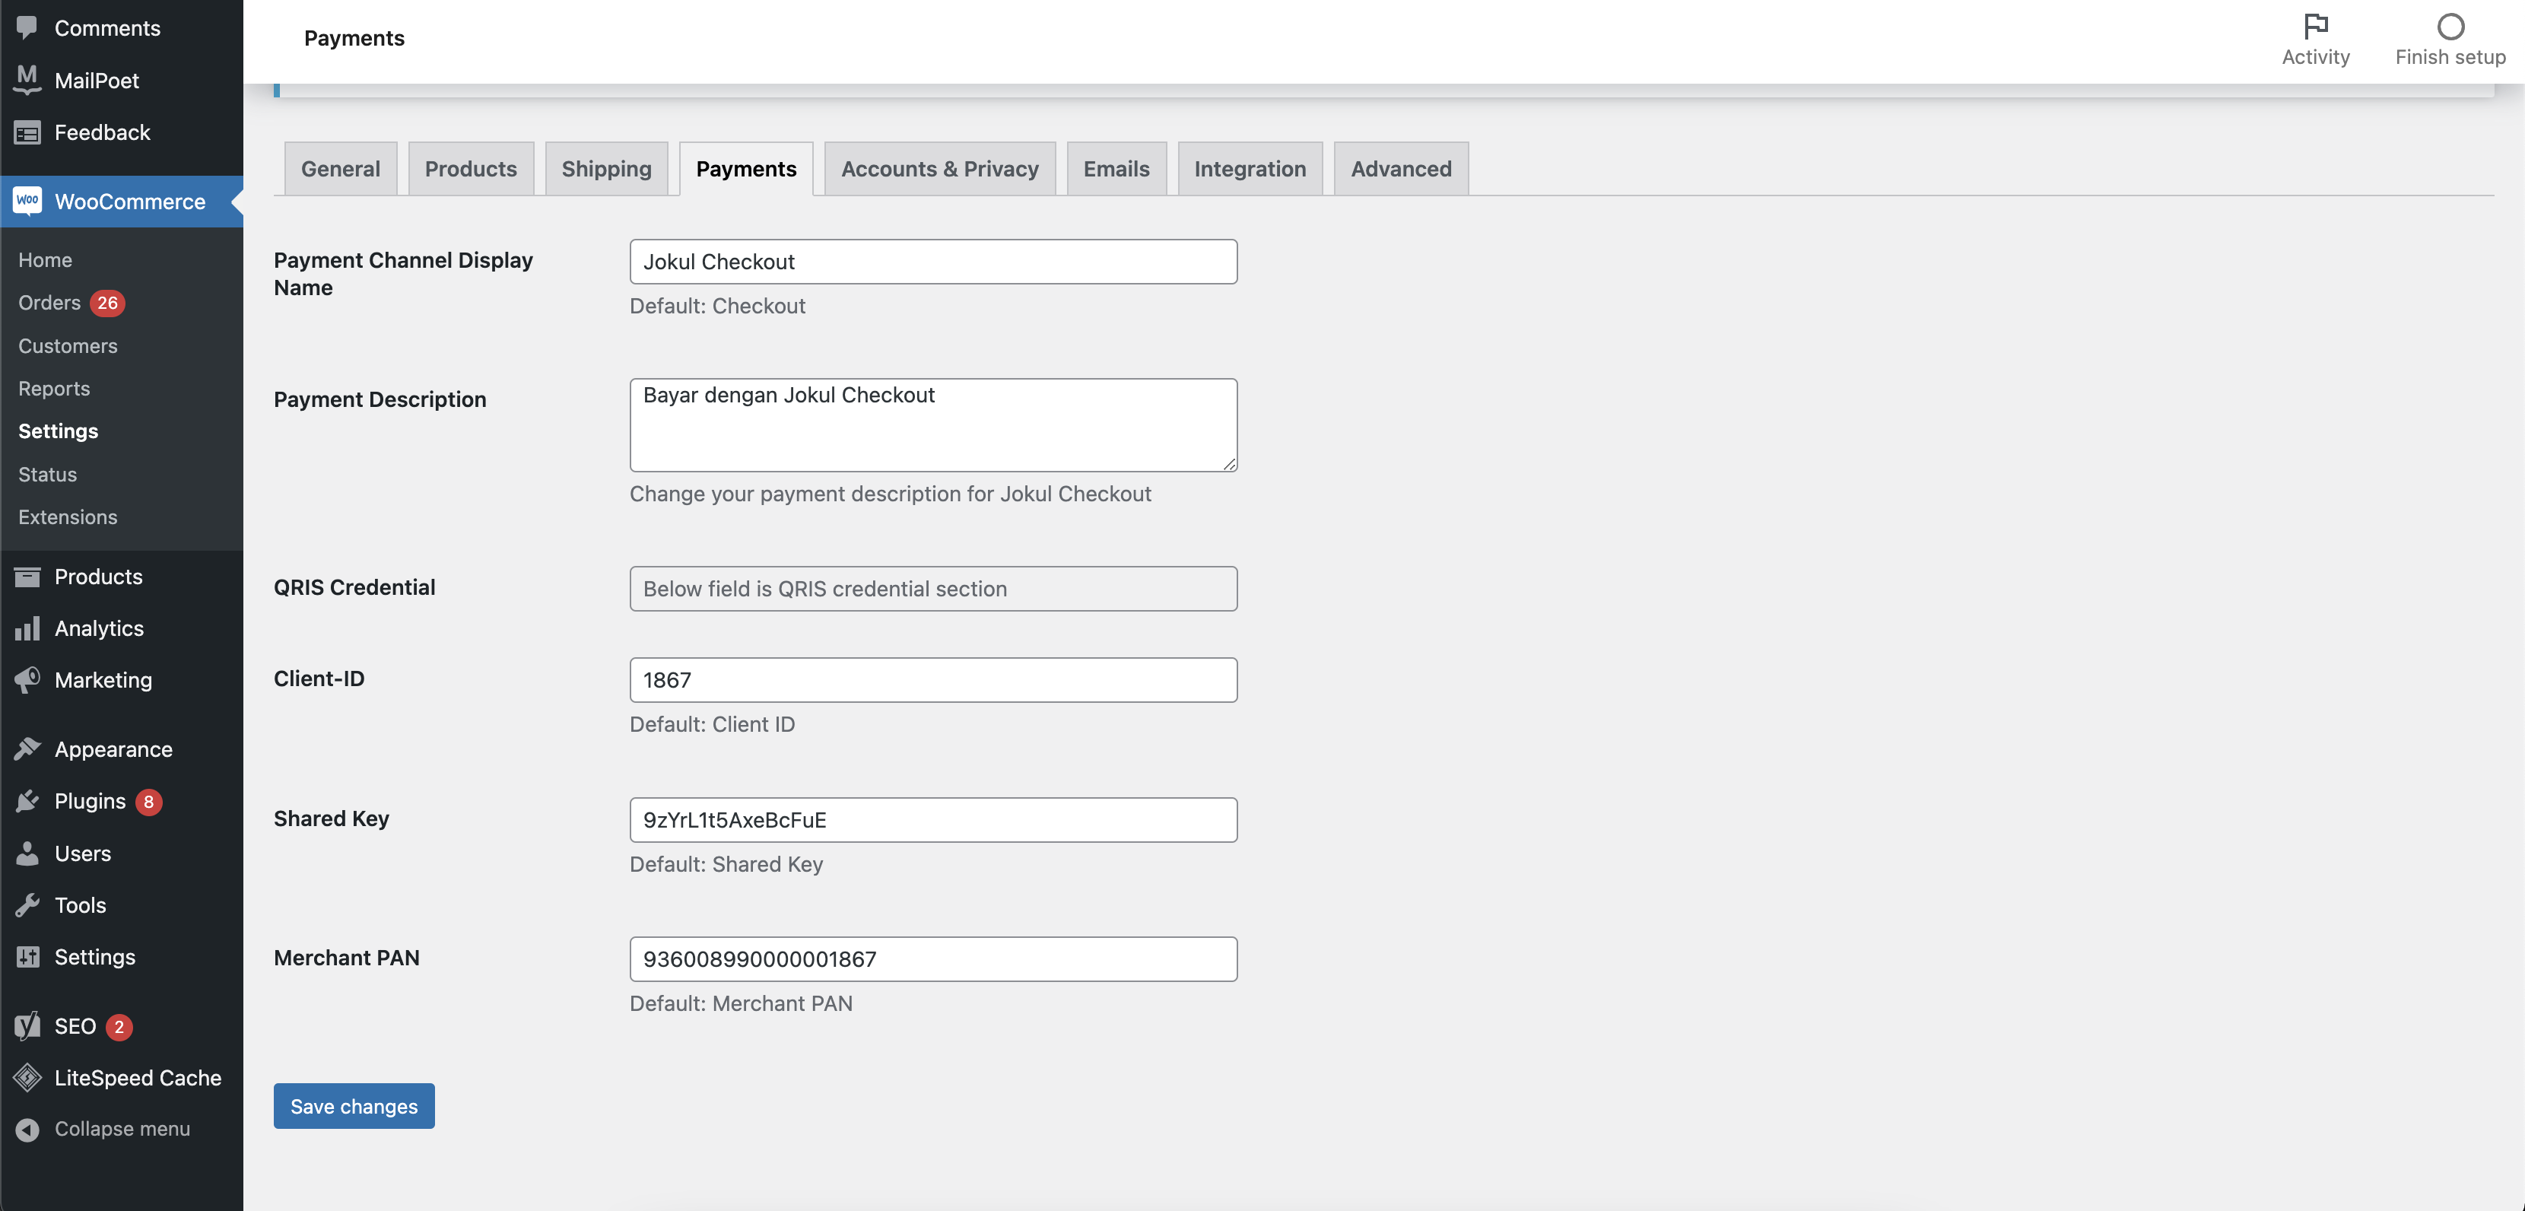The image size is (2525, 1211).
Task: Open the General settings tab
Action: click(x=340, y=167)
